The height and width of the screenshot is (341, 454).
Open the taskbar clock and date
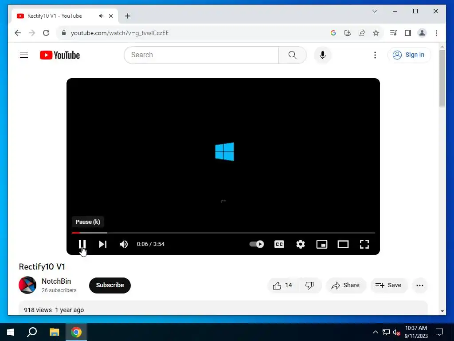pos(416,332)
